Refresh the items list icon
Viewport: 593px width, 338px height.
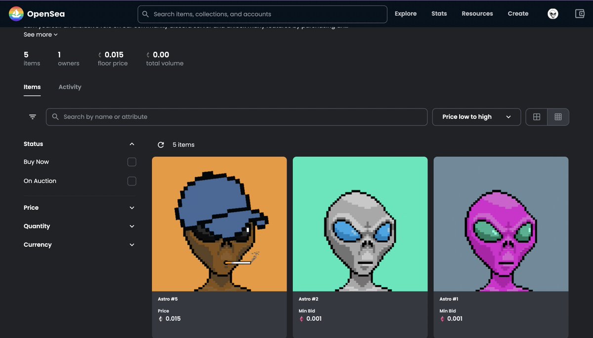(x=161, y=145)
